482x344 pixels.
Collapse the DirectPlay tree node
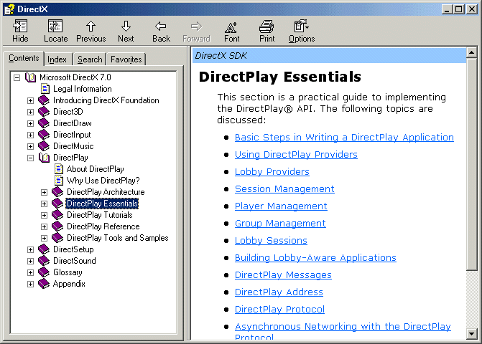click(30, 158)
